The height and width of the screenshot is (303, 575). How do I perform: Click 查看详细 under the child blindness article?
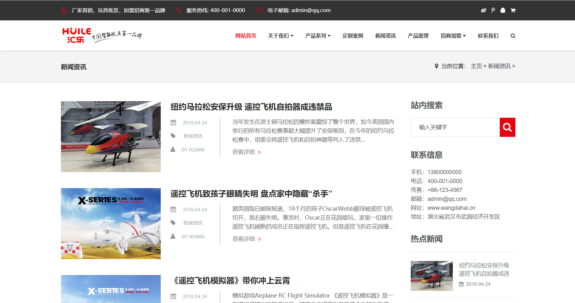tap(243, 239)
